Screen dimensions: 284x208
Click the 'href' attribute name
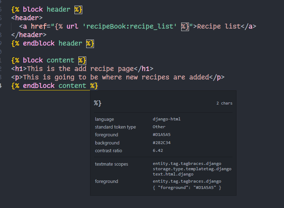[39, 26]
